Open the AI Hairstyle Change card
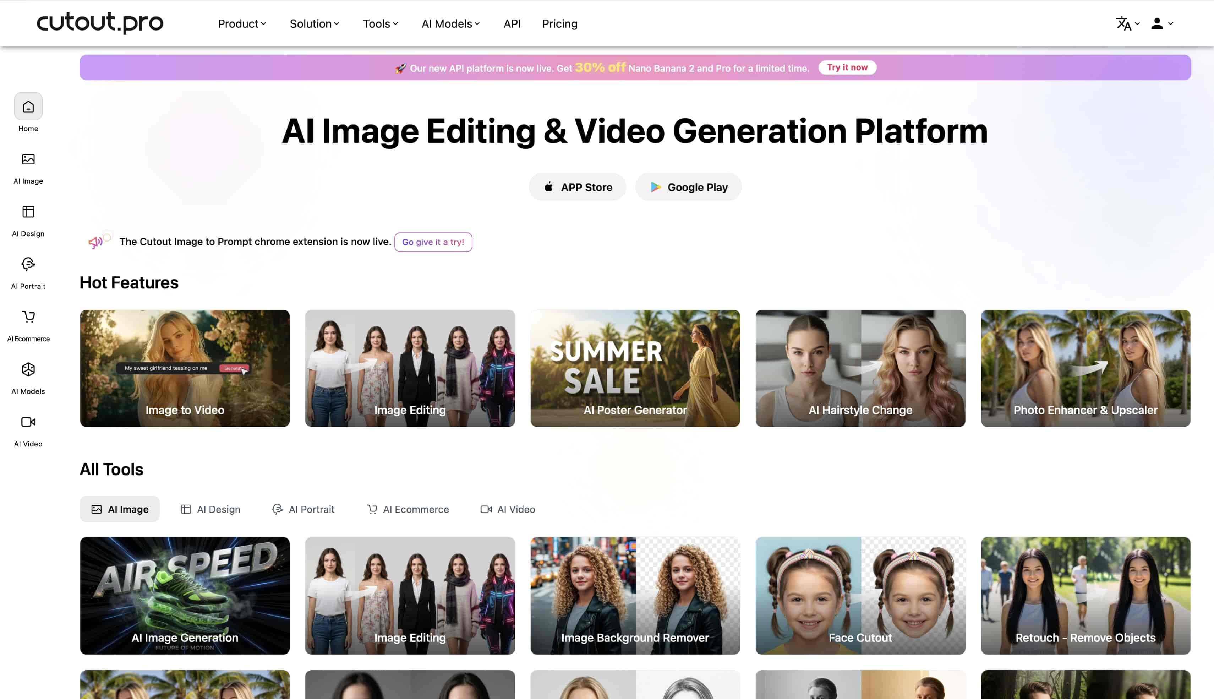The height and width of the screenshot is (699, 1214). point(860,368)
